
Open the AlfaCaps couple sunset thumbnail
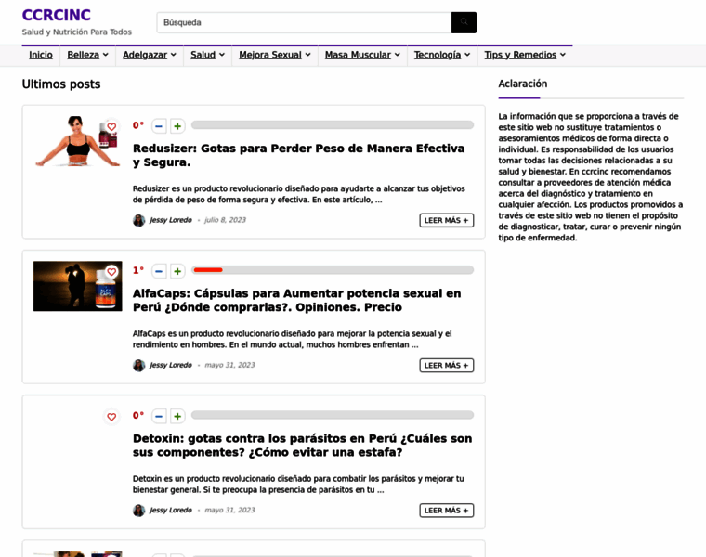pos(77,286)
